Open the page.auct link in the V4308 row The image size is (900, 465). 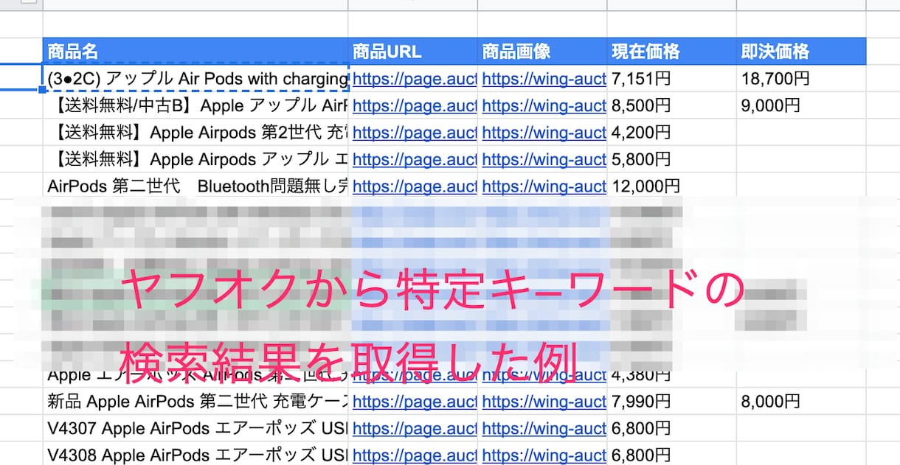pos(415,454)
